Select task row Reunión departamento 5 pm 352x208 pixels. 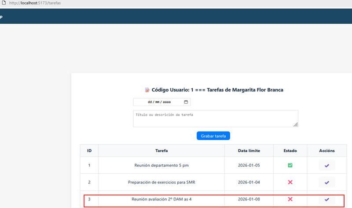[x=213, y=165]
